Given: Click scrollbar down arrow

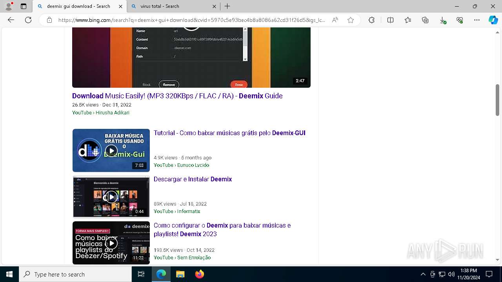Looking at the screenshot, I should tap(497, 260).
